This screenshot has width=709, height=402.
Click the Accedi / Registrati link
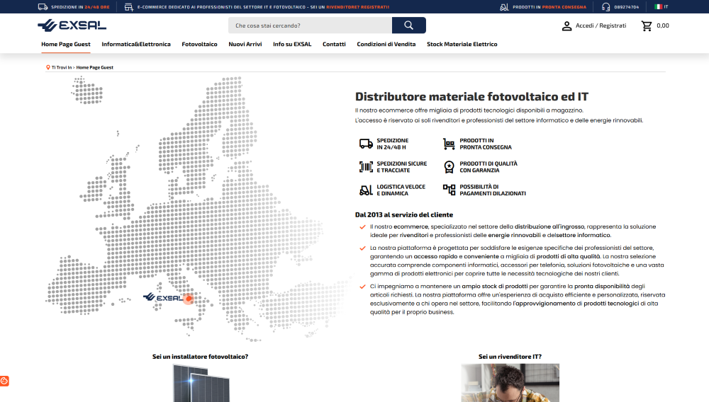click(601, 25)
